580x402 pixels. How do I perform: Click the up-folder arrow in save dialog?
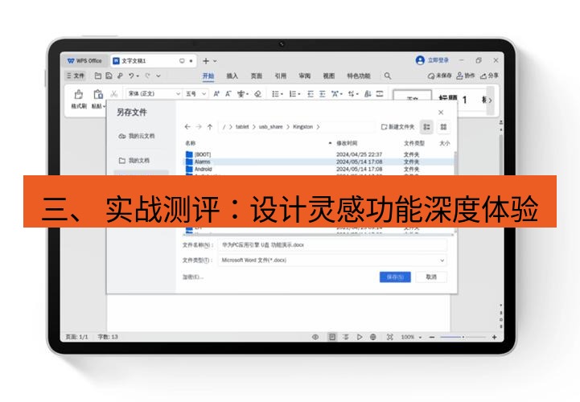[210, 127]
